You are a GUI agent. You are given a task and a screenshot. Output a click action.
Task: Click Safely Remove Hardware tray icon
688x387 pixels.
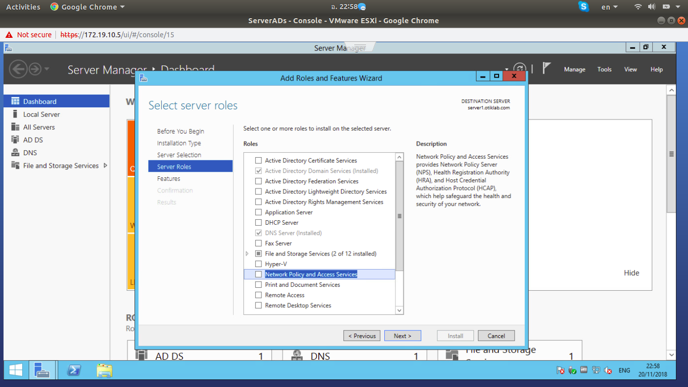point(572,370)
